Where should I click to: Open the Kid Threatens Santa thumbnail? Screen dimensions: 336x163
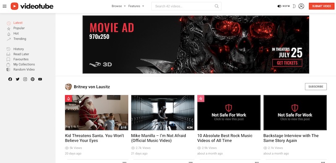coord(97,112)
